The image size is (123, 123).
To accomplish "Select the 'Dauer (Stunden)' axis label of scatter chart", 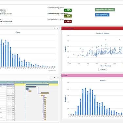I will point(106,66).
